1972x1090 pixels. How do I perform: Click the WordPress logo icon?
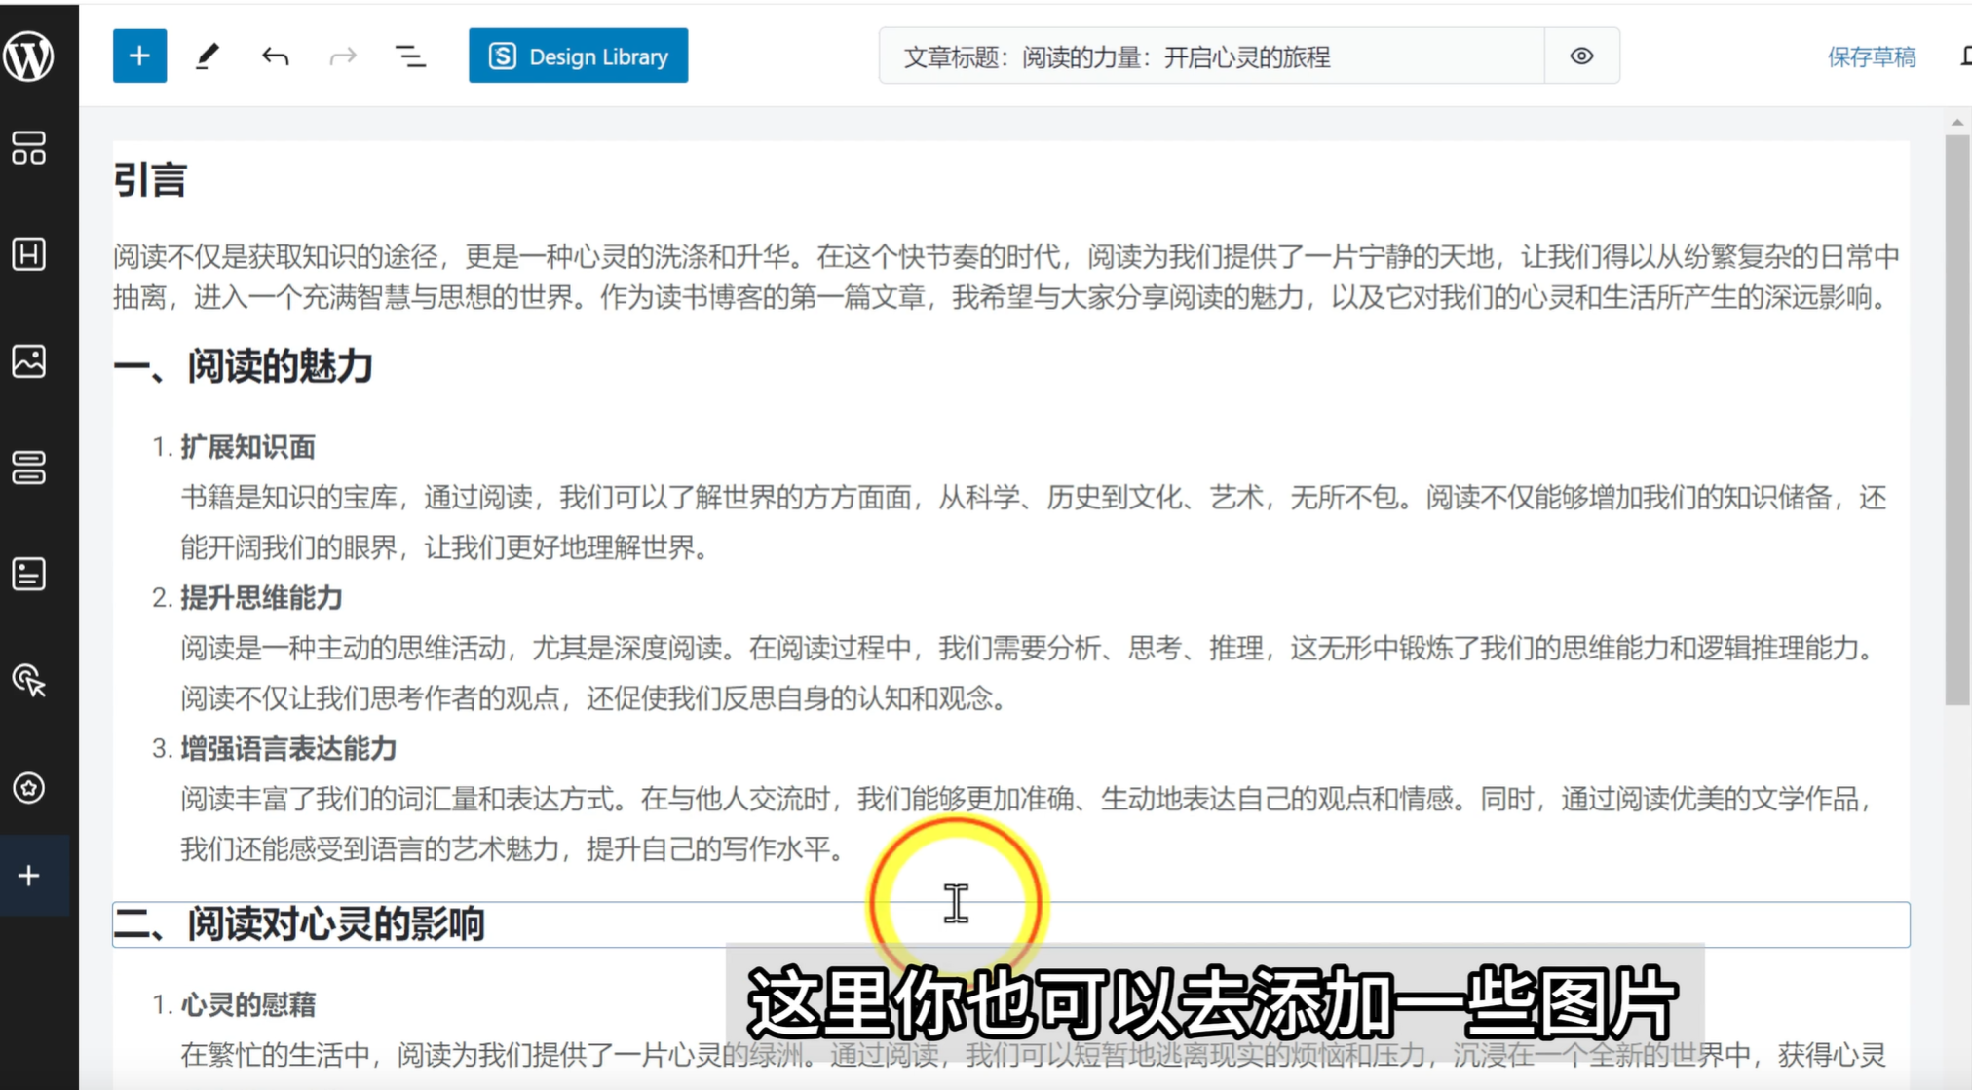tap(29, 56)
